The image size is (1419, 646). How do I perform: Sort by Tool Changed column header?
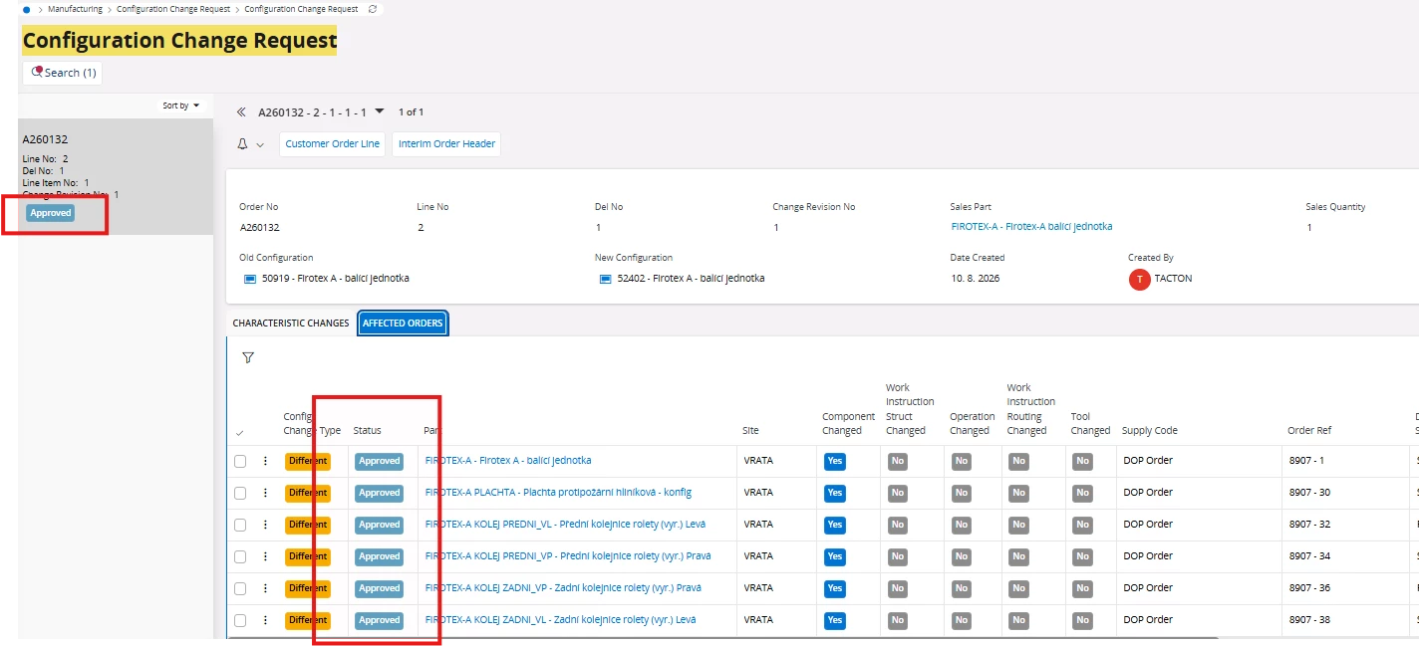click(1090, 424)
